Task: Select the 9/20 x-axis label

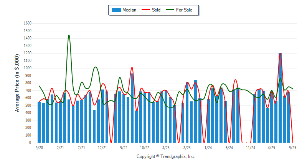Action: click(x=39, y=147)
